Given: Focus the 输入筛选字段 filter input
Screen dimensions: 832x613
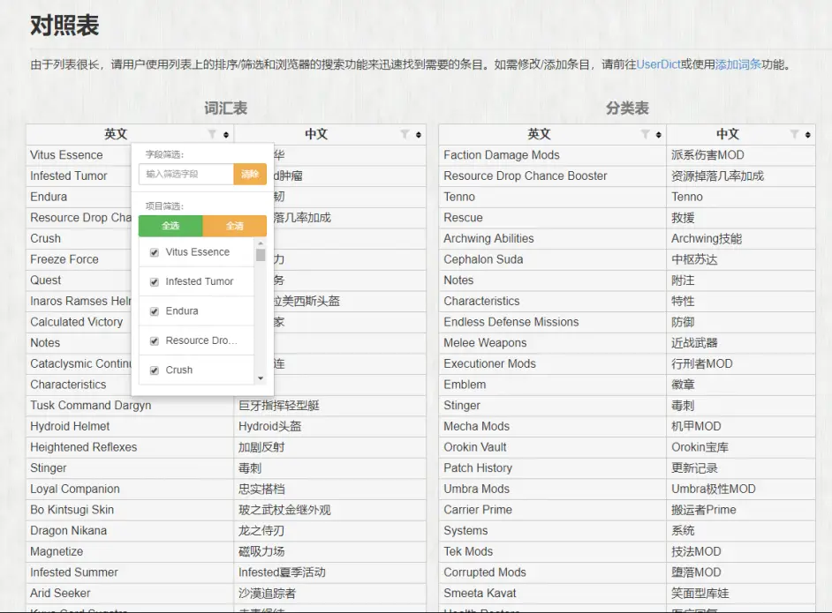Looking at the screenshot, I should pos(186,174).
